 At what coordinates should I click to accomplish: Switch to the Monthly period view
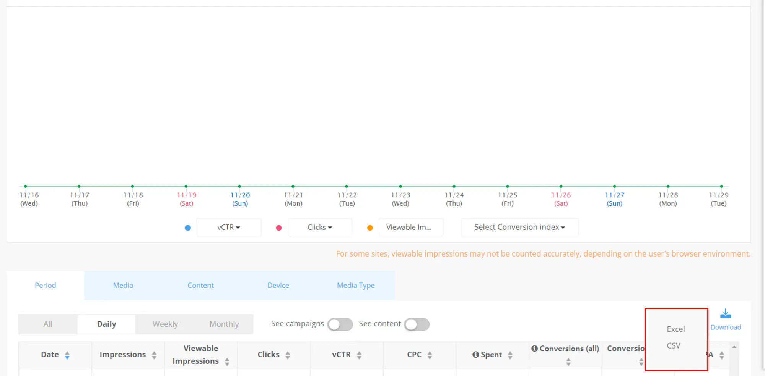click(x=224, y=324)
